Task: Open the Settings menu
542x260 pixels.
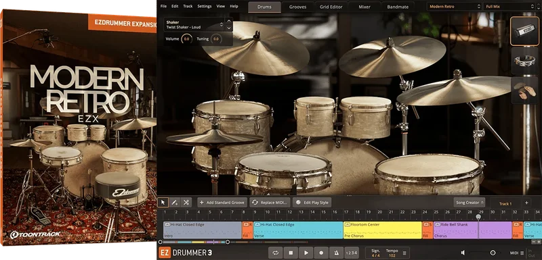Action: click(205, 6)
